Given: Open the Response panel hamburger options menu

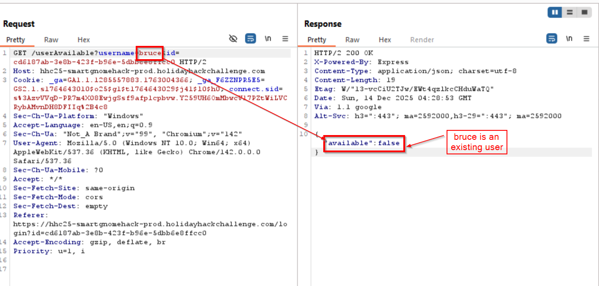Looking at the screenshot, I should 587,39.
